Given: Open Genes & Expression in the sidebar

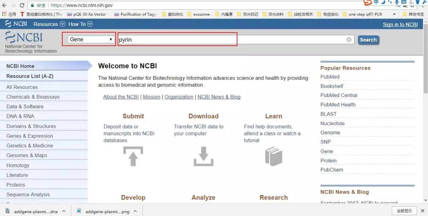Looking at the screenshot, I should [x=30, y=136].
